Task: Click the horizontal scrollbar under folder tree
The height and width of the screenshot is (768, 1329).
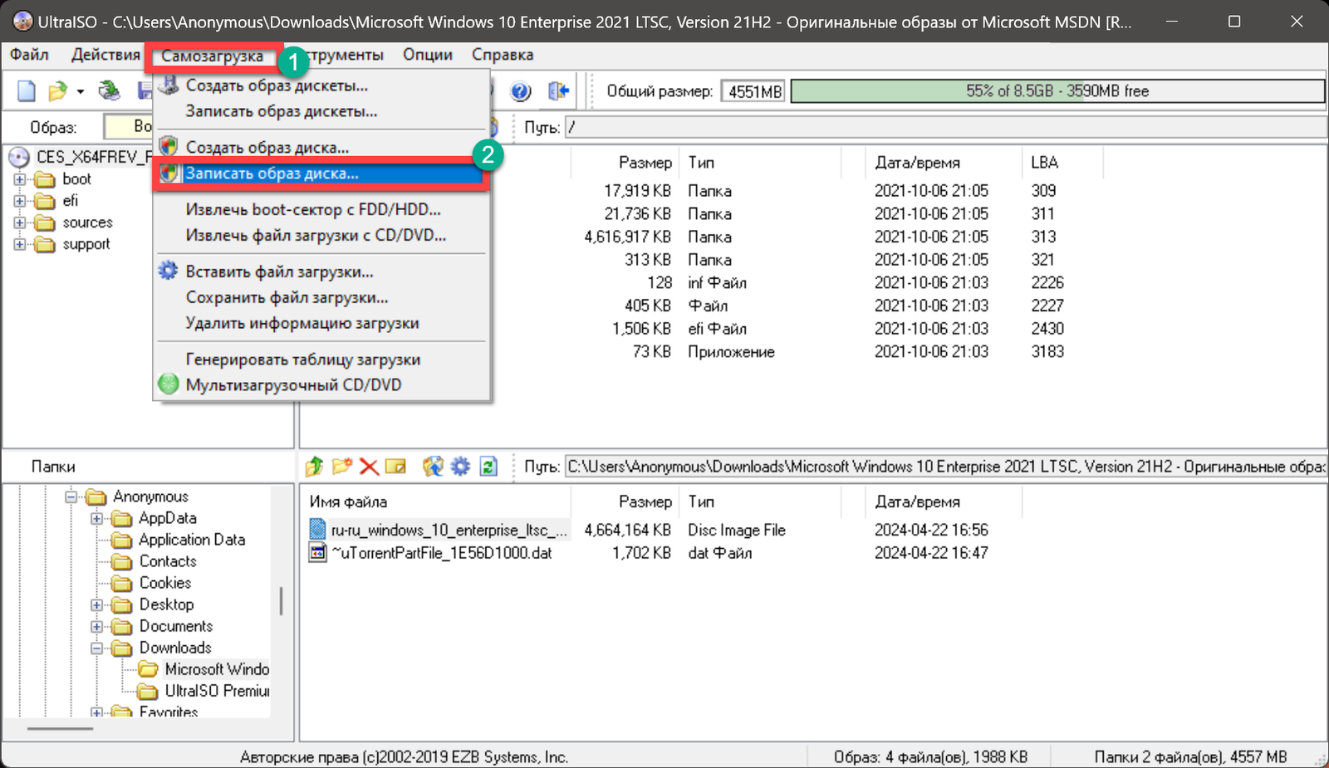Action: [60, 728]
